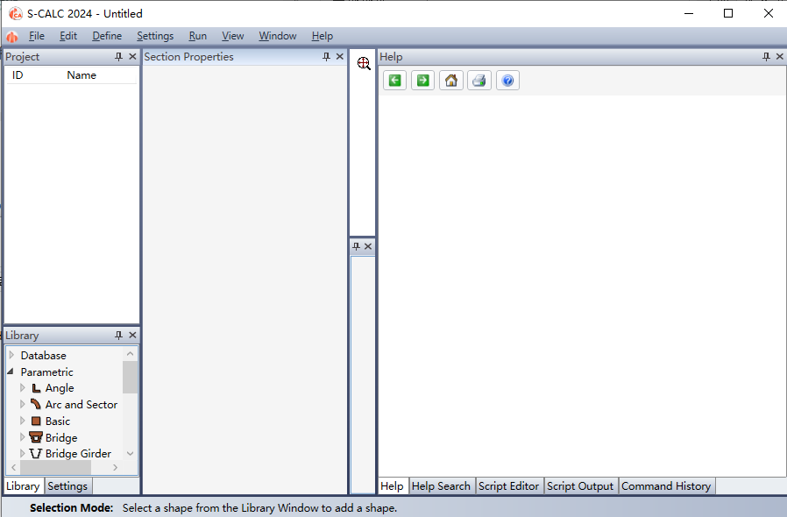The image size is (787, 517).
Task: Close the Library panel
Action: tap(132, 335)
